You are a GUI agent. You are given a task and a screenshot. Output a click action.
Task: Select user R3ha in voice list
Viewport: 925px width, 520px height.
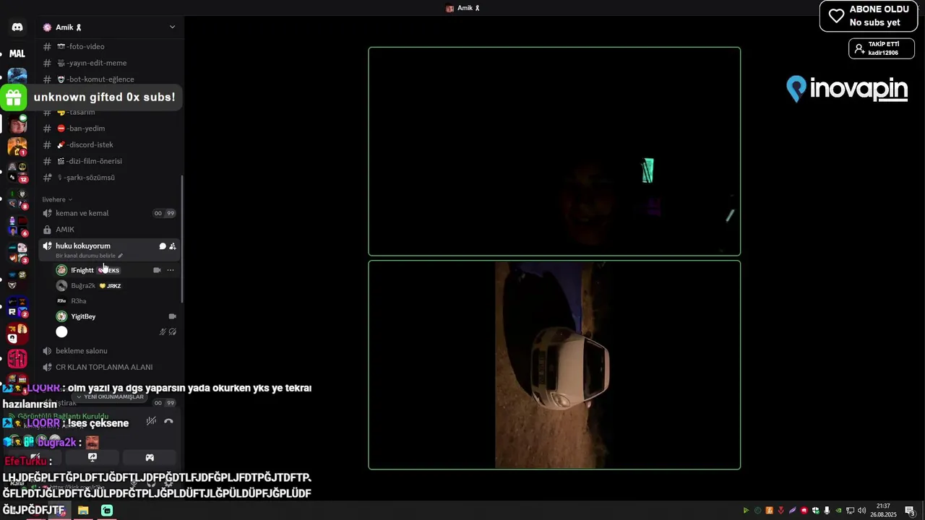(x=116, y=301)
